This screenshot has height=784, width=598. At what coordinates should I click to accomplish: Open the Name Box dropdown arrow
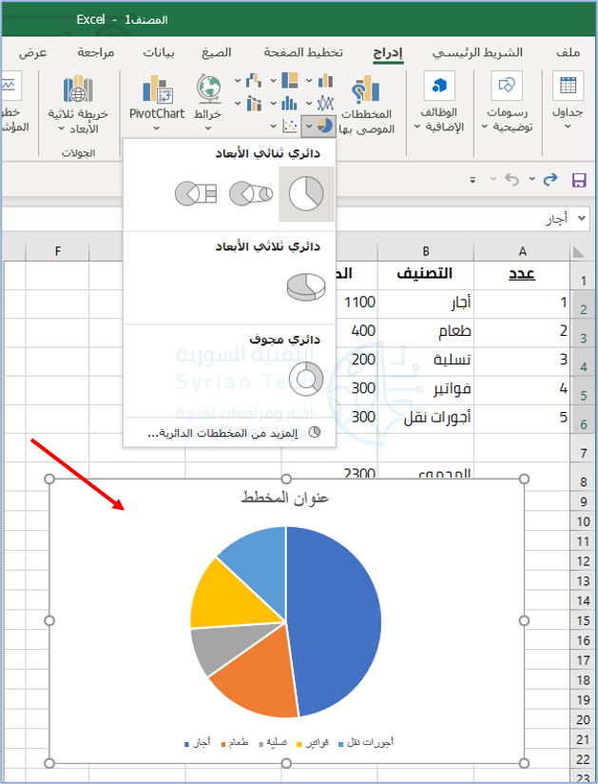point(581,219)
